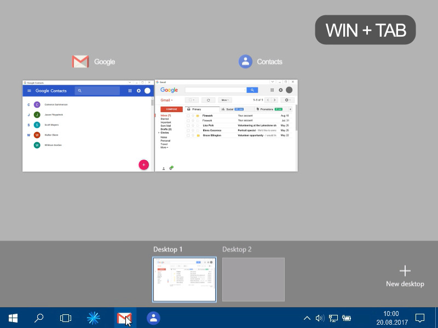438x328 pixels.
Task: Click the Gmail icon in the taskbar
Action: click(124, 318)
